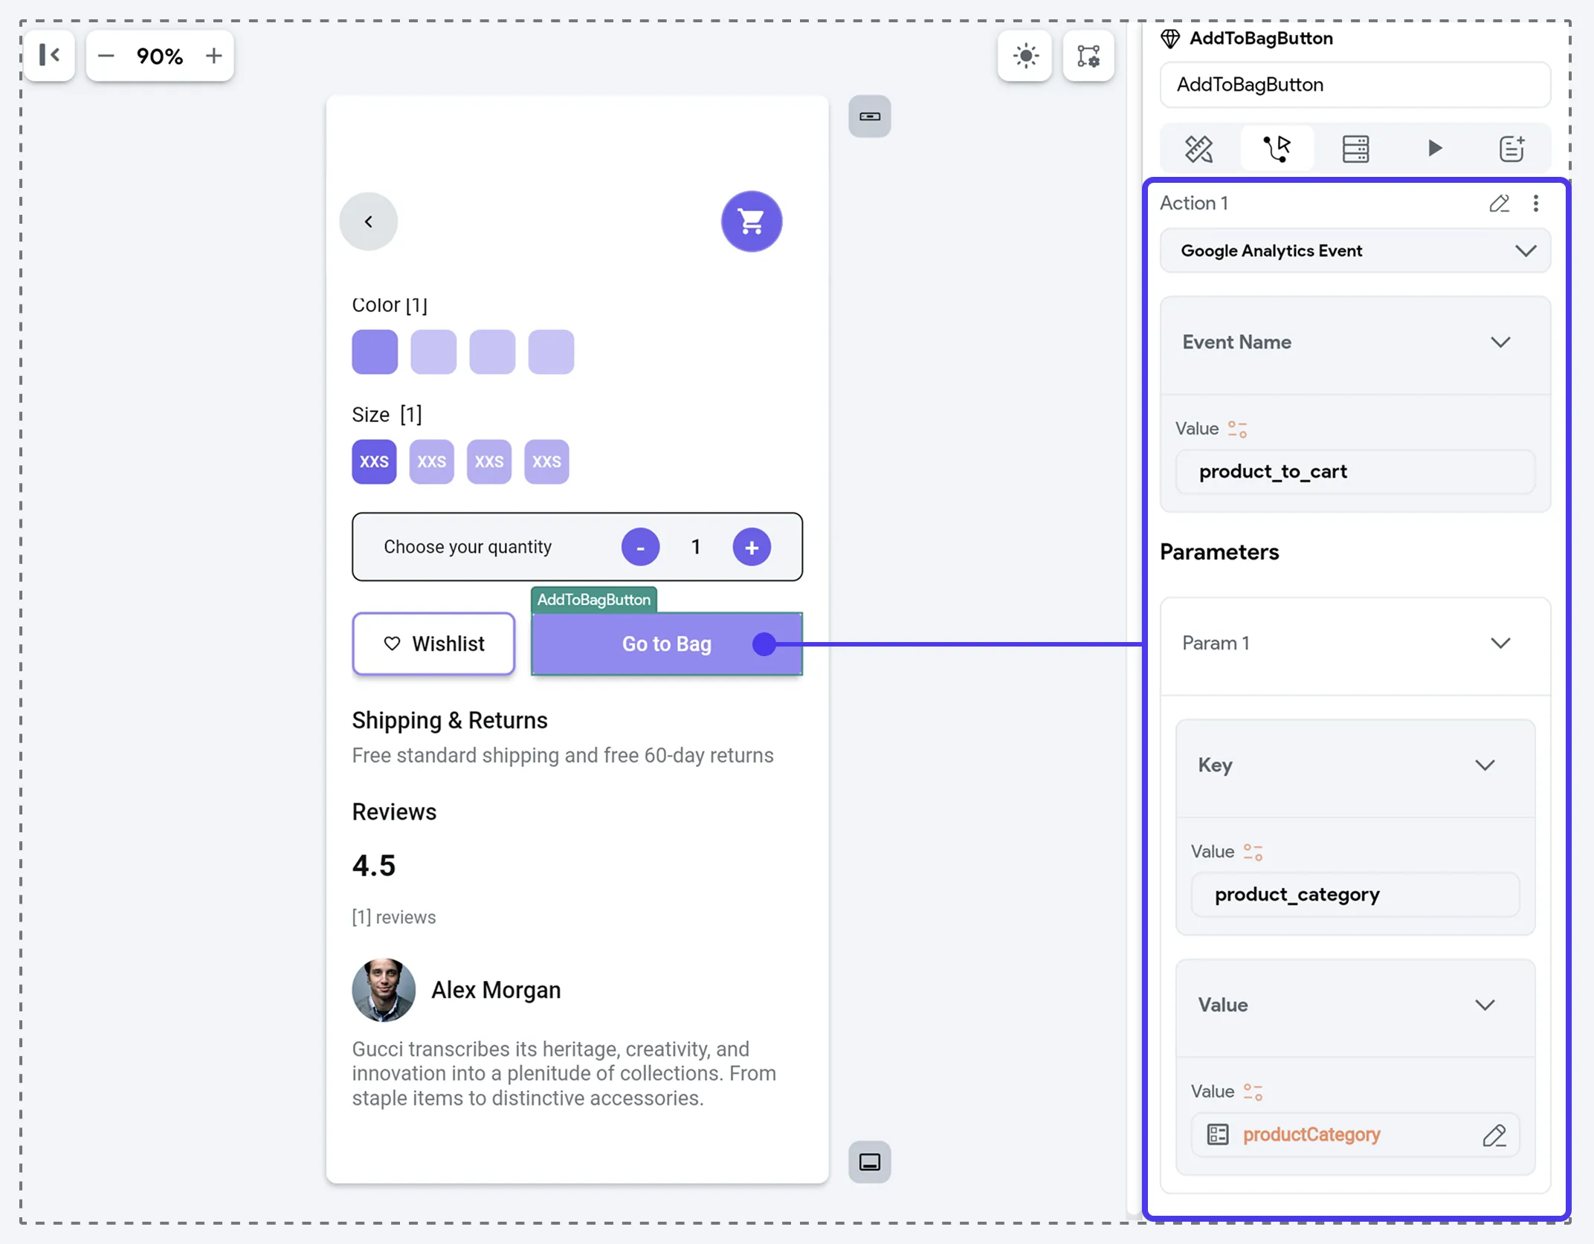Click the Shipping & Returns heading
This screenshot has width=1594, height=1244.
449,721
